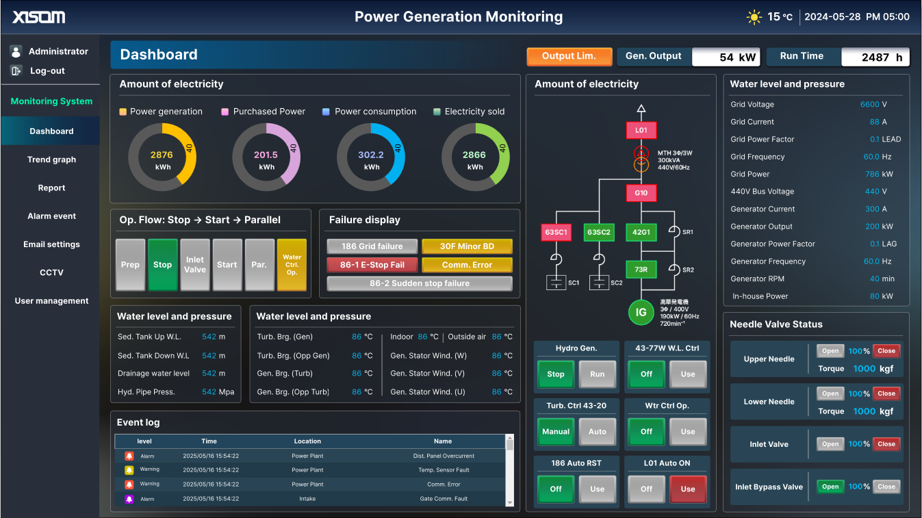Open the Trend graph page
922x518 pixels.
[x=51, y=159]
